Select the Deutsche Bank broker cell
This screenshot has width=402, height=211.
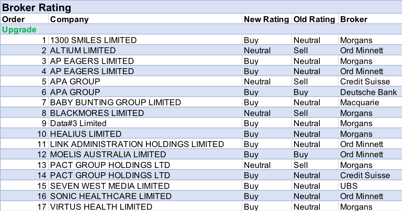tap(369, 92)
